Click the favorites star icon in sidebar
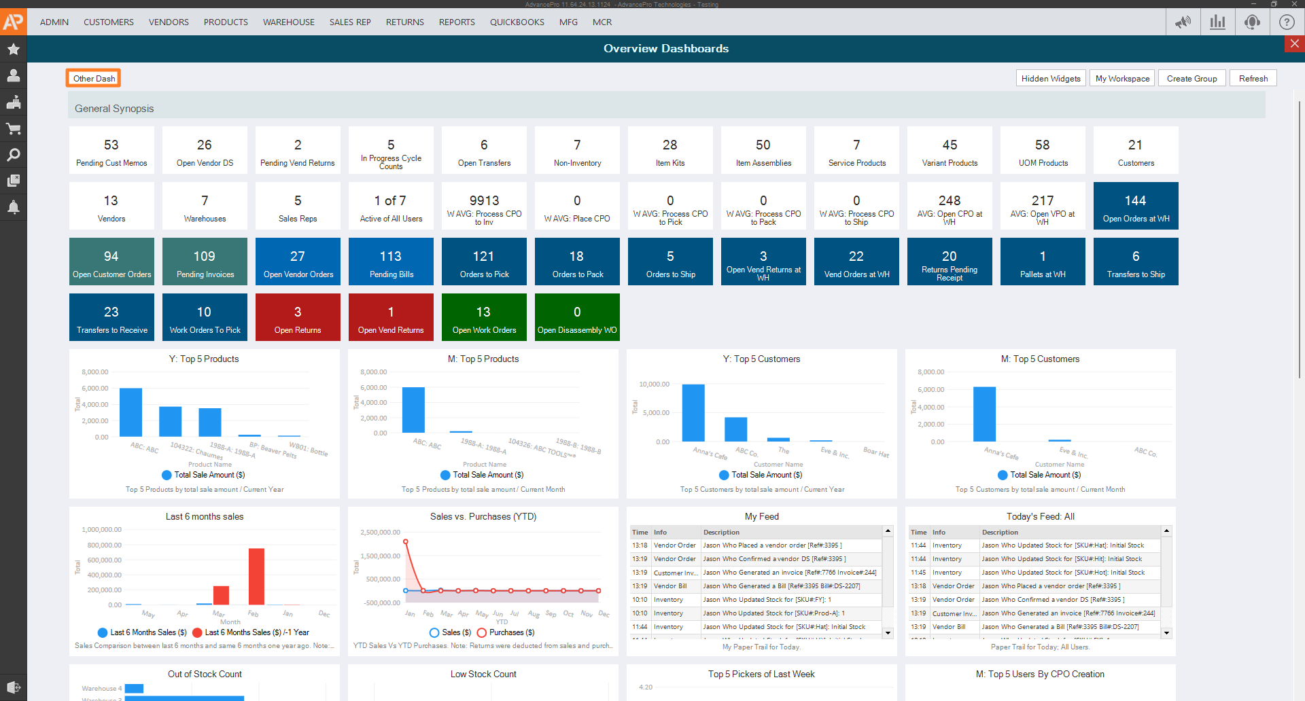Image resolution: width=1305 pixels, height=701 pixels. tap(13, 50)
